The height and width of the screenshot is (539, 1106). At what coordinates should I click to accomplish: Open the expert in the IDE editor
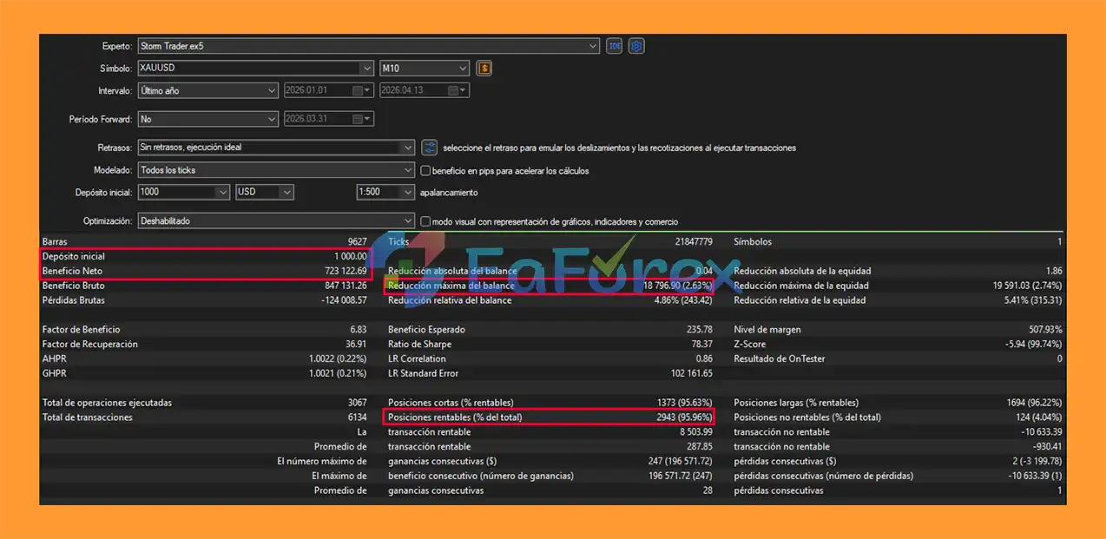coord(614,46)
